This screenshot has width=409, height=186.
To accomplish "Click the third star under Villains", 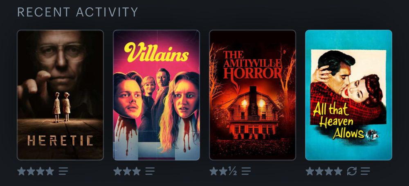I will click(136, 171).
